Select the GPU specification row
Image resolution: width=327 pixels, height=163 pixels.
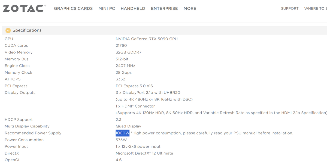coord(9,39)
